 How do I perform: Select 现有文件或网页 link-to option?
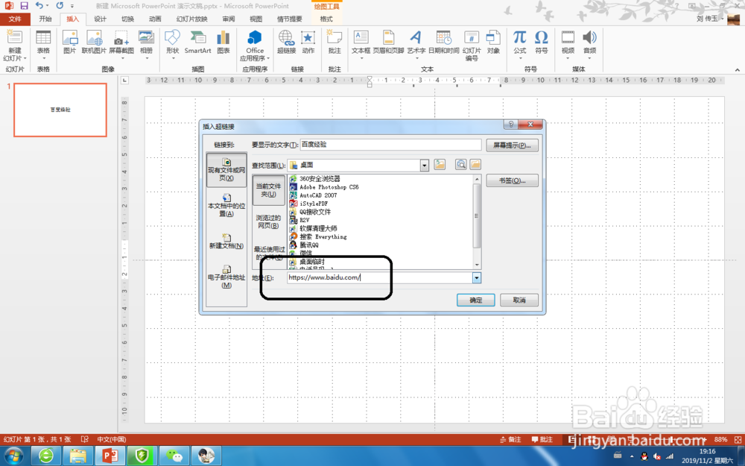click(x=226, y=170)
